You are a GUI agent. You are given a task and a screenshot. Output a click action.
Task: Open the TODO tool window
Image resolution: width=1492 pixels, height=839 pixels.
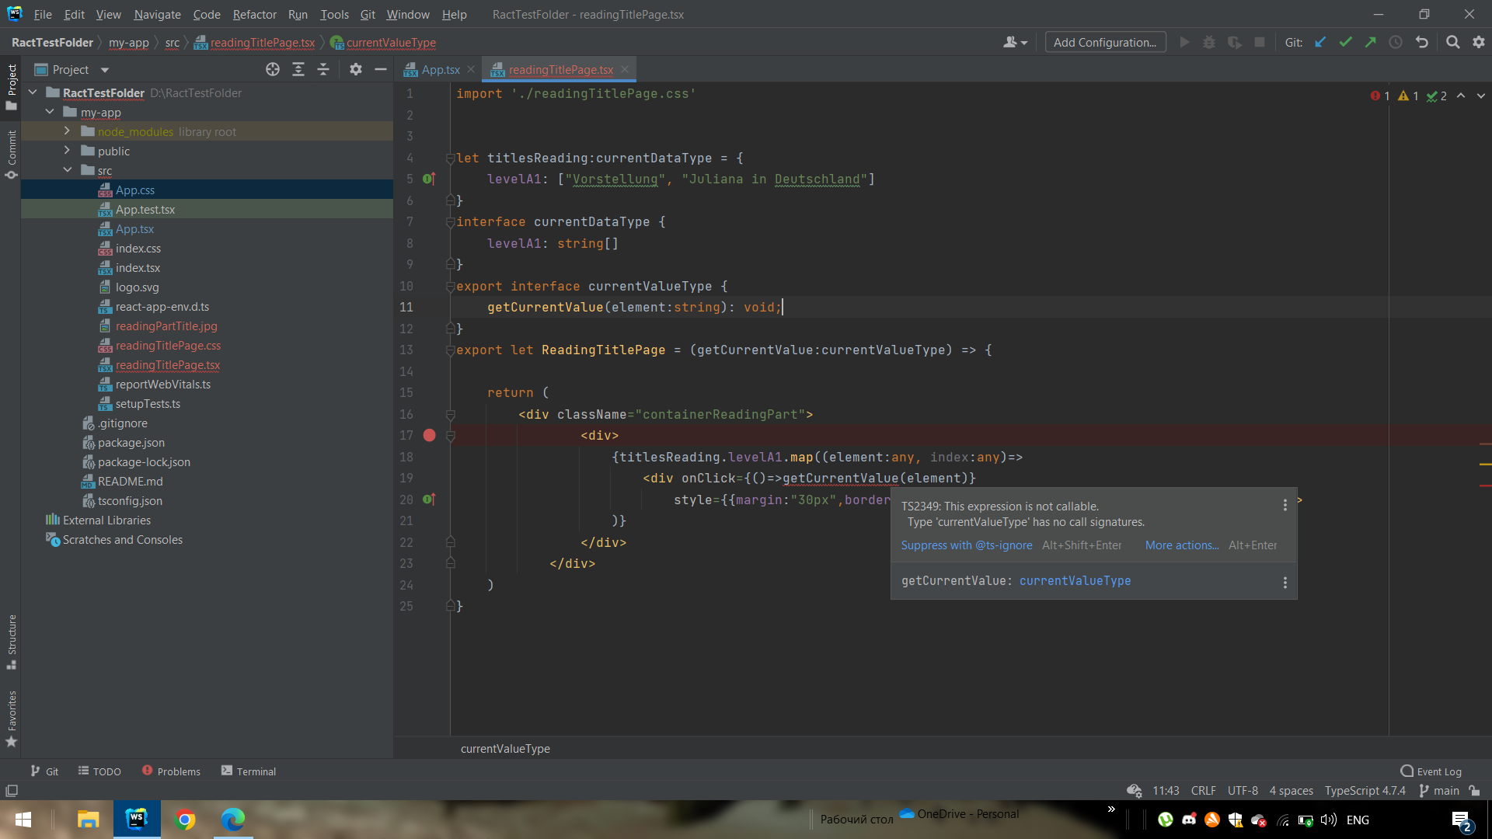[99, 771]
